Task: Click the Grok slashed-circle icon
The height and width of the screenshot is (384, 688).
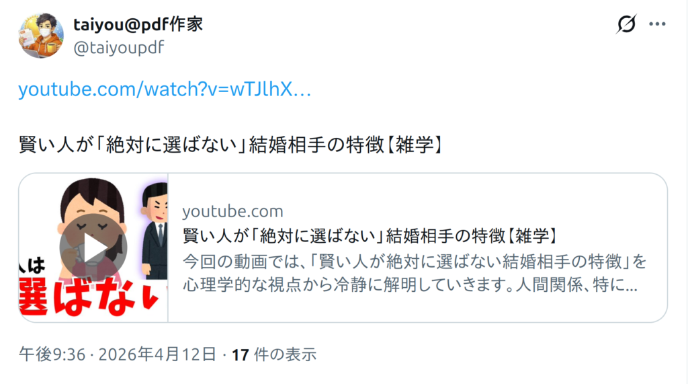Action: tap(626, 24)
